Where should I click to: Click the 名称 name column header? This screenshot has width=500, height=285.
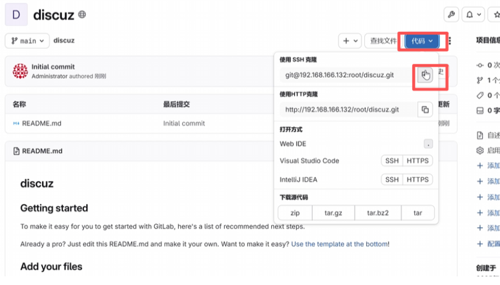tap(19, 104)
